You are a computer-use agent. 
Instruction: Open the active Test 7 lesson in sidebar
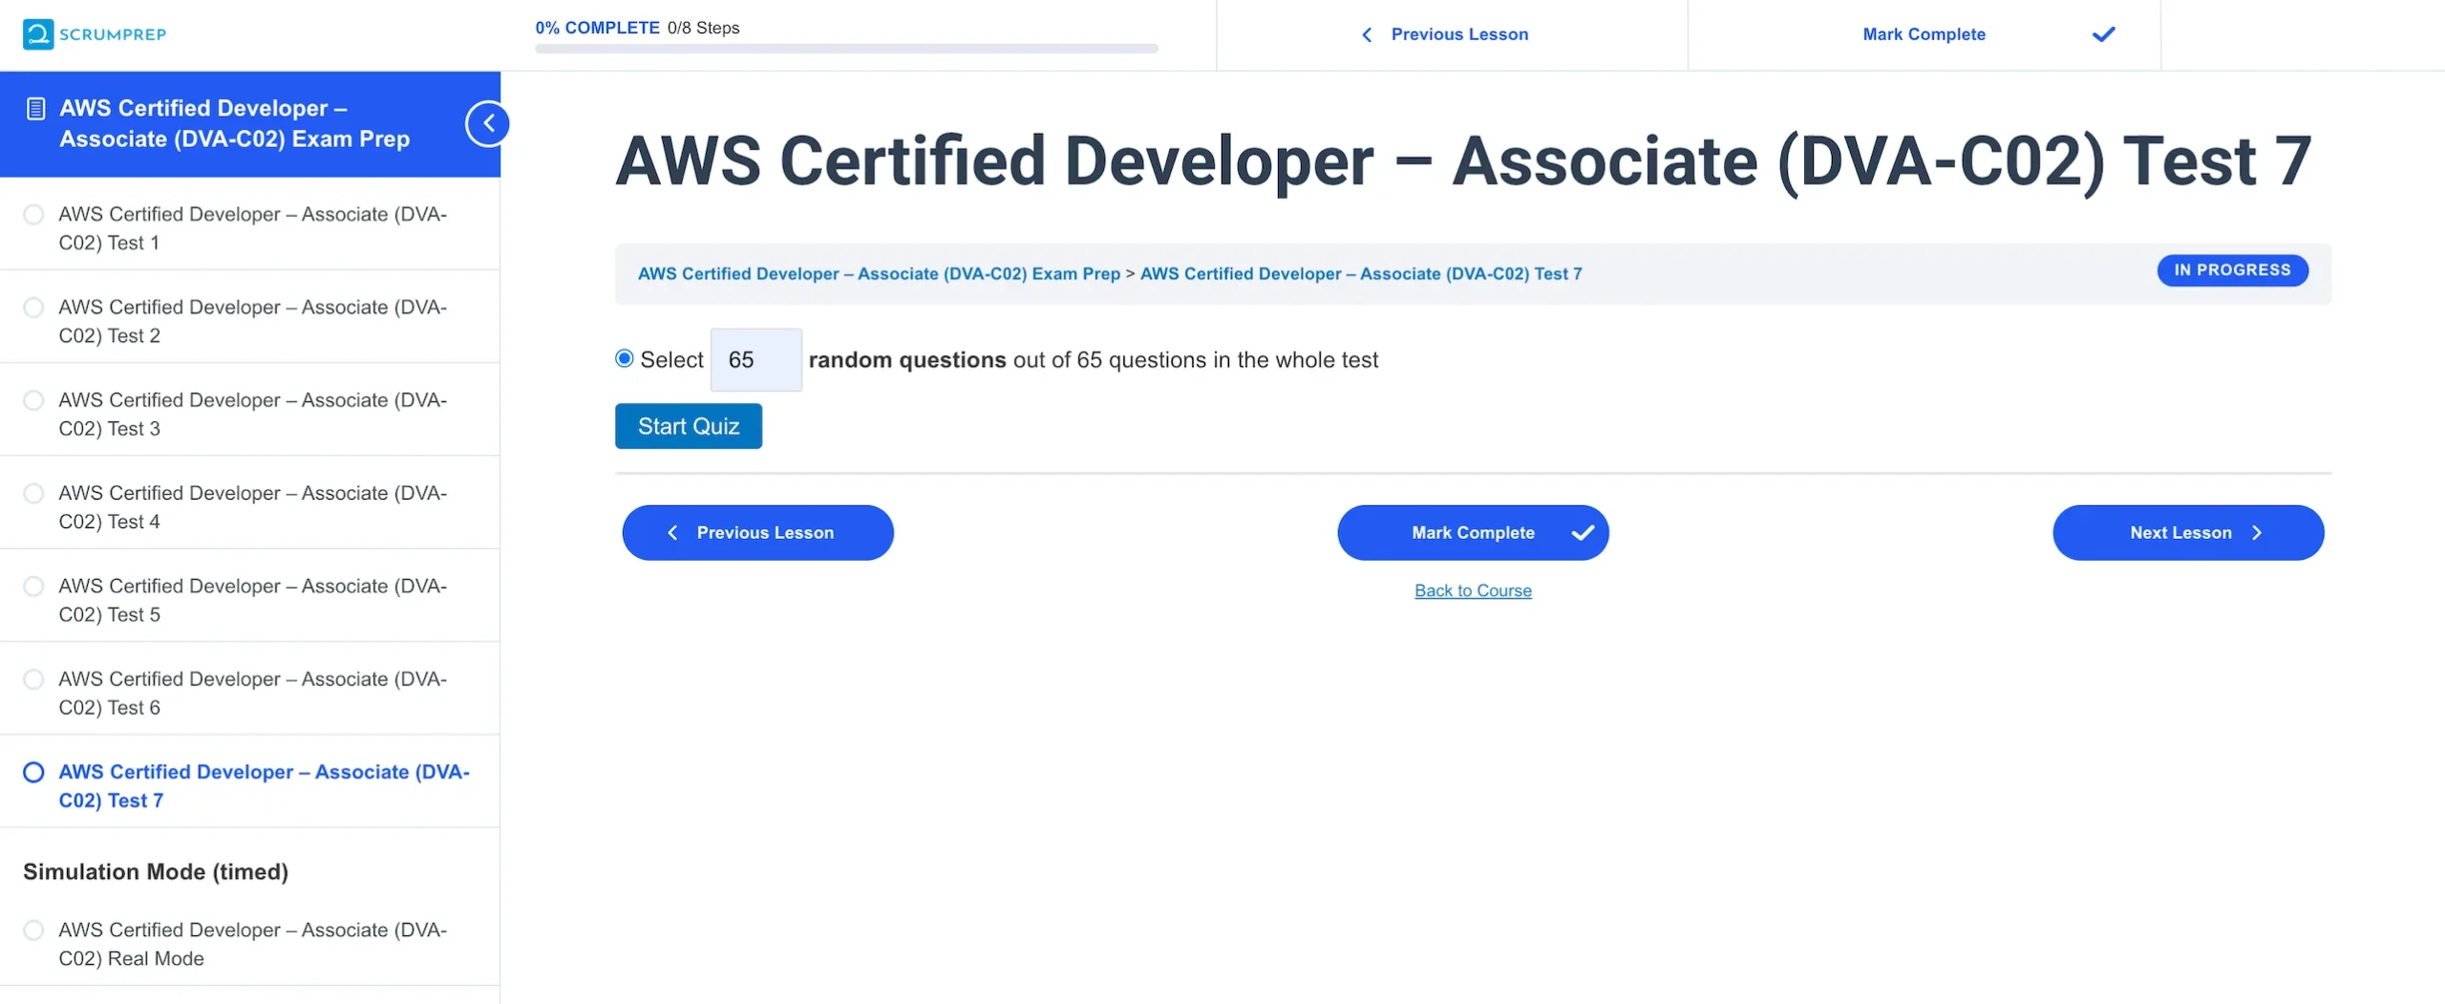click(x=265, y=785)
